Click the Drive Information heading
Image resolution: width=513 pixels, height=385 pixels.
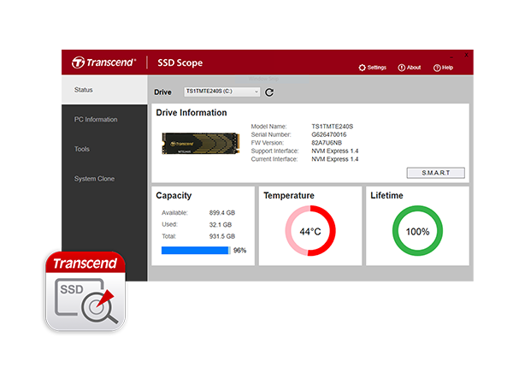(x=192, y=113)
